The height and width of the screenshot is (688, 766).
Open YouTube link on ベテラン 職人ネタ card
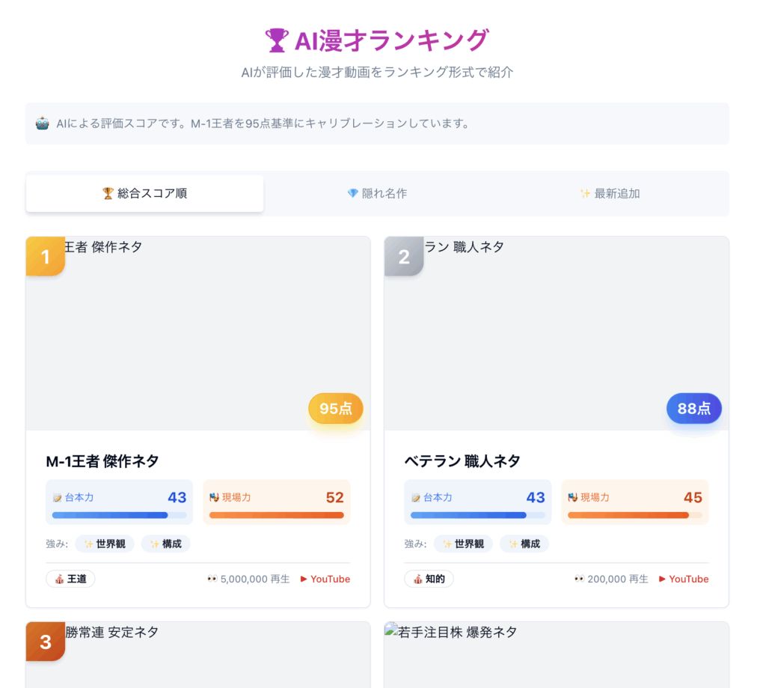684,579
